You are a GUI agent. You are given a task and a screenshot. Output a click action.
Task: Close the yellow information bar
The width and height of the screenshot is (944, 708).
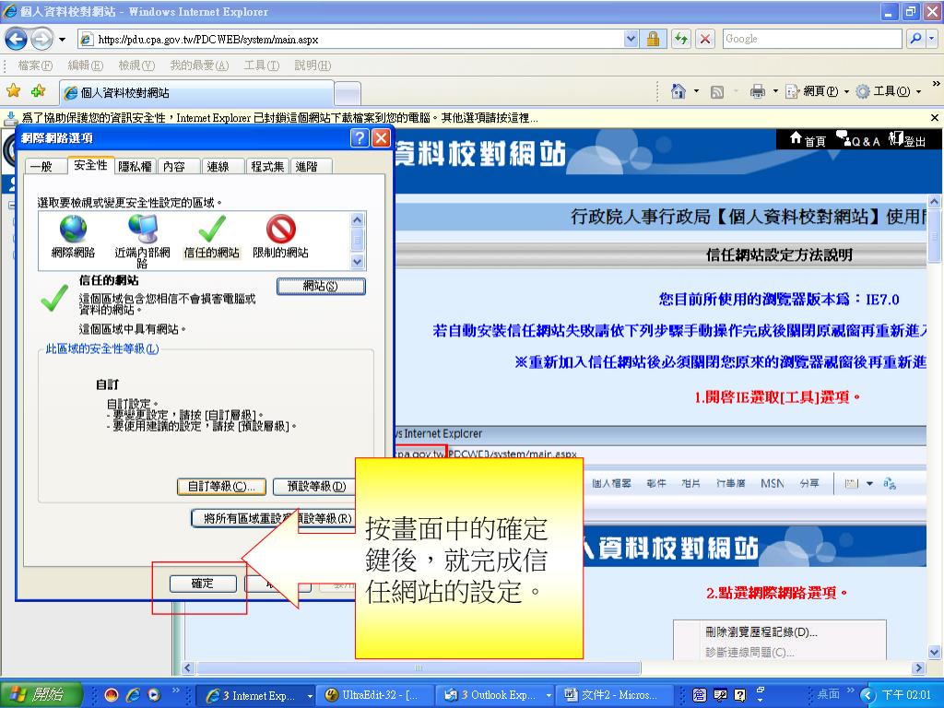(x=935, y=118)
